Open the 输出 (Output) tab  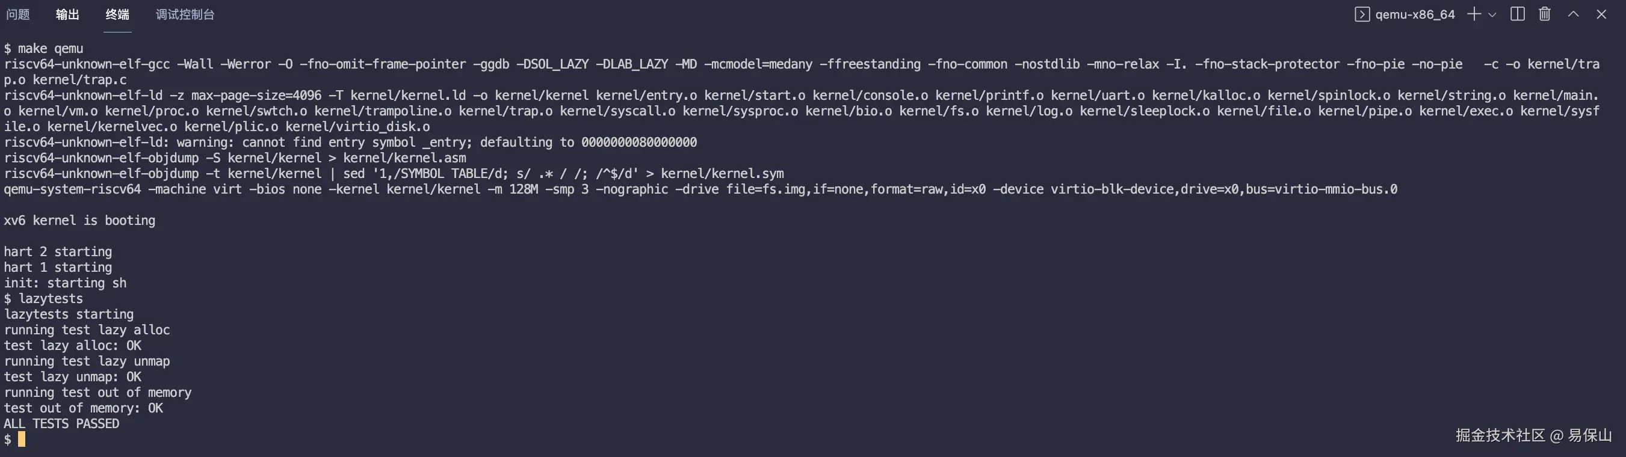67,14
